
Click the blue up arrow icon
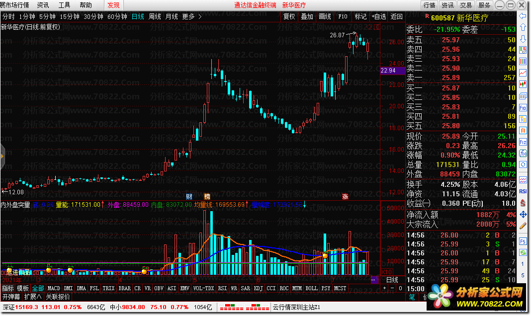[523, 27]
